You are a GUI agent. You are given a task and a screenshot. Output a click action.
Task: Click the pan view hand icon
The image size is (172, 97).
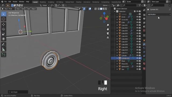(108, 29)
